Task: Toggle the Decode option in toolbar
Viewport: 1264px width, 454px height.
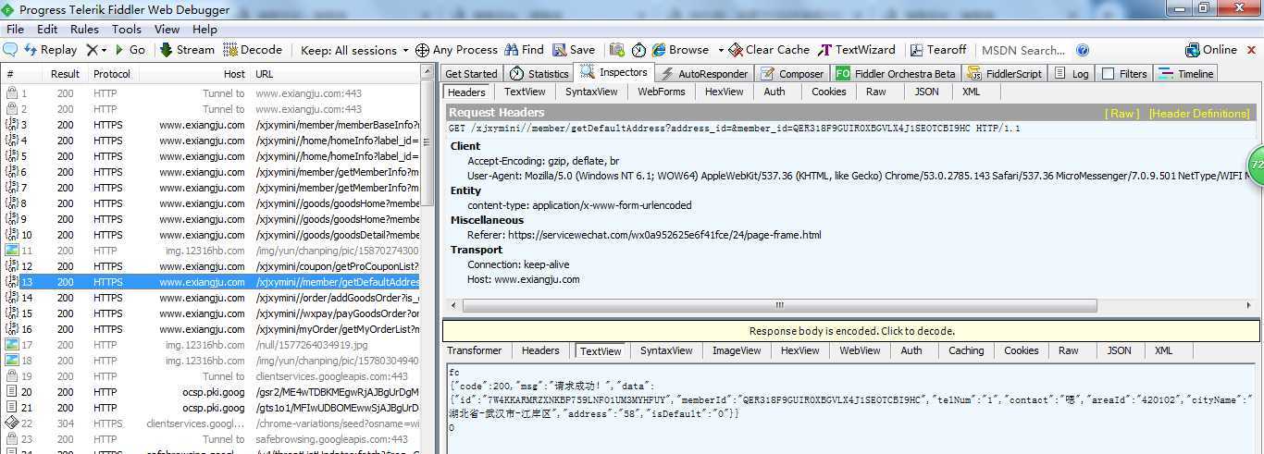Action: (x=254, y=50)
